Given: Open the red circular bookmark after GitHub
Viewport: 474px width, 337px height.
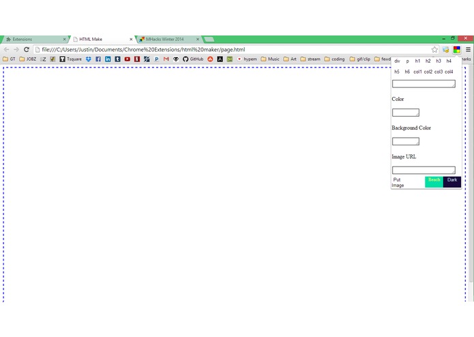Looking at the screenshot, I should pos(210,59).
